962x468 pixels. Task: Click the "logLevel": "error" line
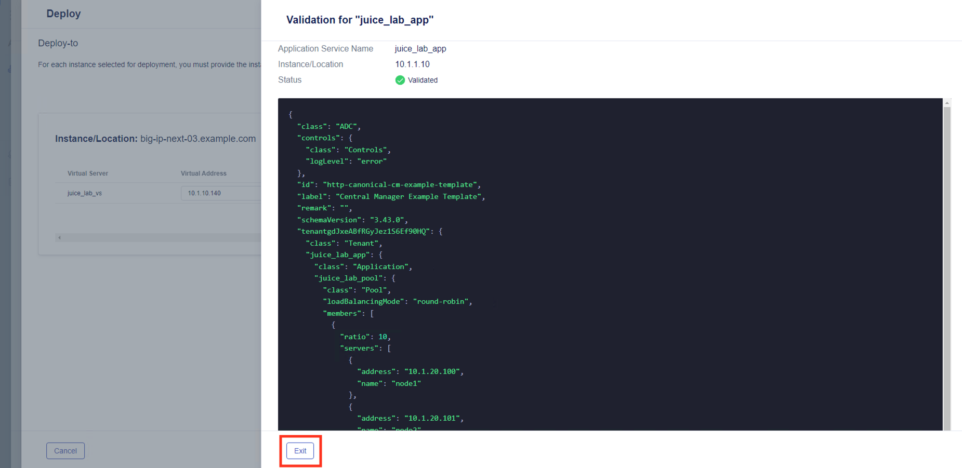[x=346, y=162]
